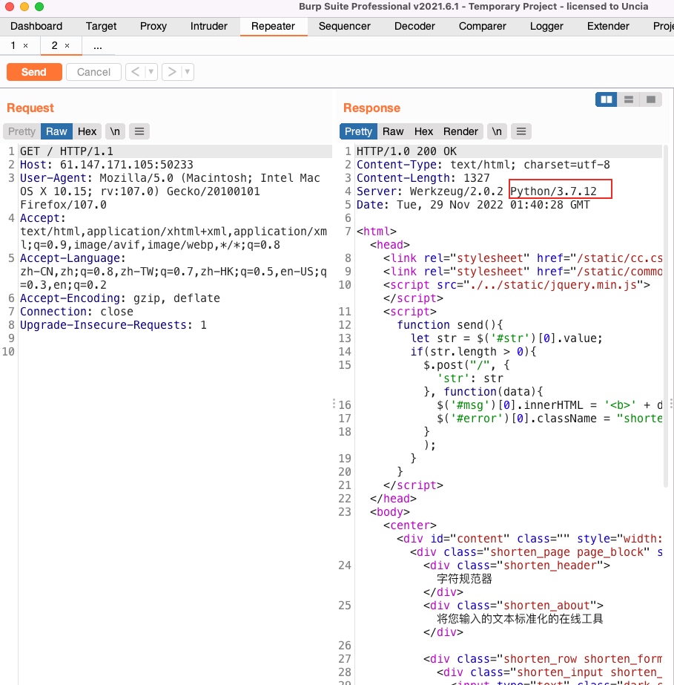Image resolution: width=674 pixels, height=685 pixels.
Task: Open the back history dropdown arrow
Action: pyautogui.click(x=151, y=72)
